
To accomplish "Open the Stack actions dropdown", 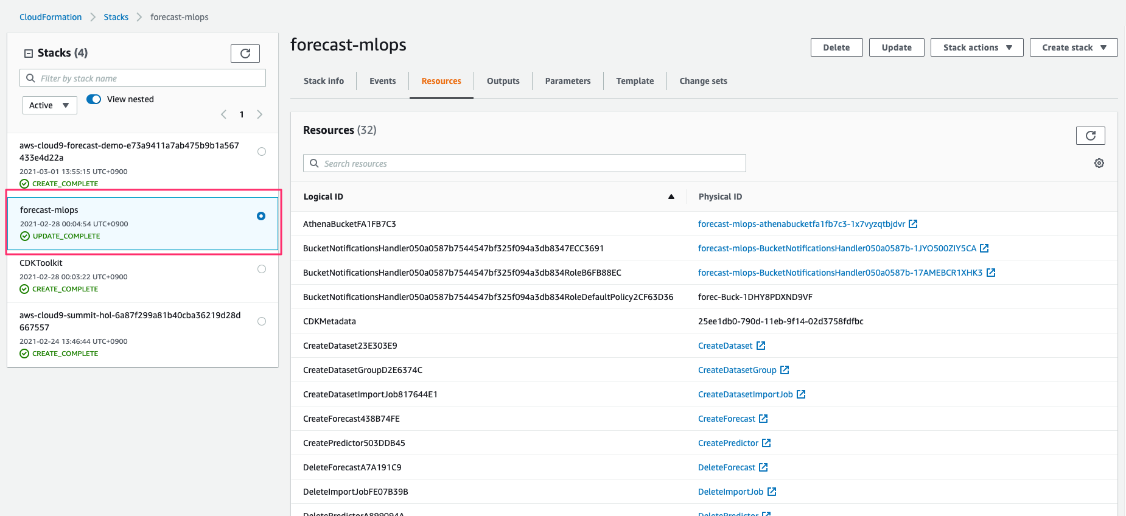I will tap(977, 47).
